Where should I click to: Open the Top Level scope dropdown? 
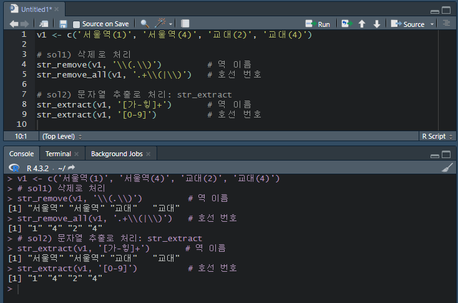coord(62,136)
